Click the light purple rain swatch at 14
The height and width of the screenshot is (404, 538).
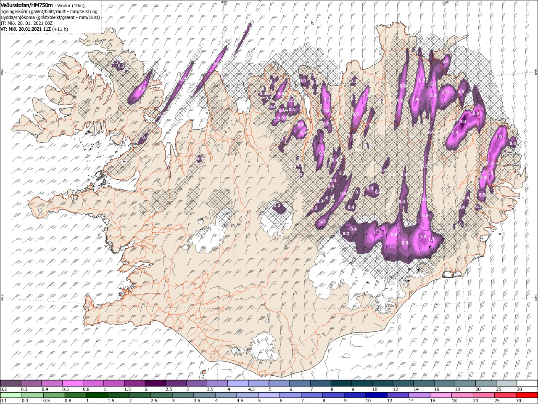[x=418, y=395]
